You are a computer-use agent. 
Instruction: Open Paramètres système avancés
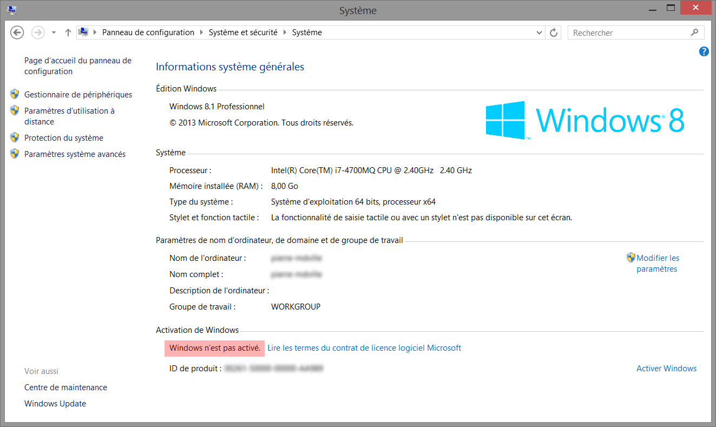click(75, 154)
